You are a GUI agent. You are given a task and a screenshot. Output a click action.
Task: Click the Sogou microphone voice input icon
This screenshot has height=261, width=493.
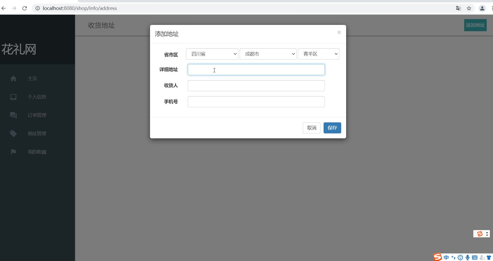[468, 258]
